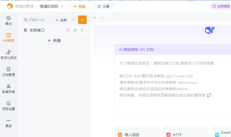Open 数据字典 section
This screenshot has height=137, width=231.
pos(9,89)
